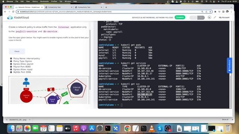Open Notes in the dock
The image size is (239, 134).
(59, 128)
